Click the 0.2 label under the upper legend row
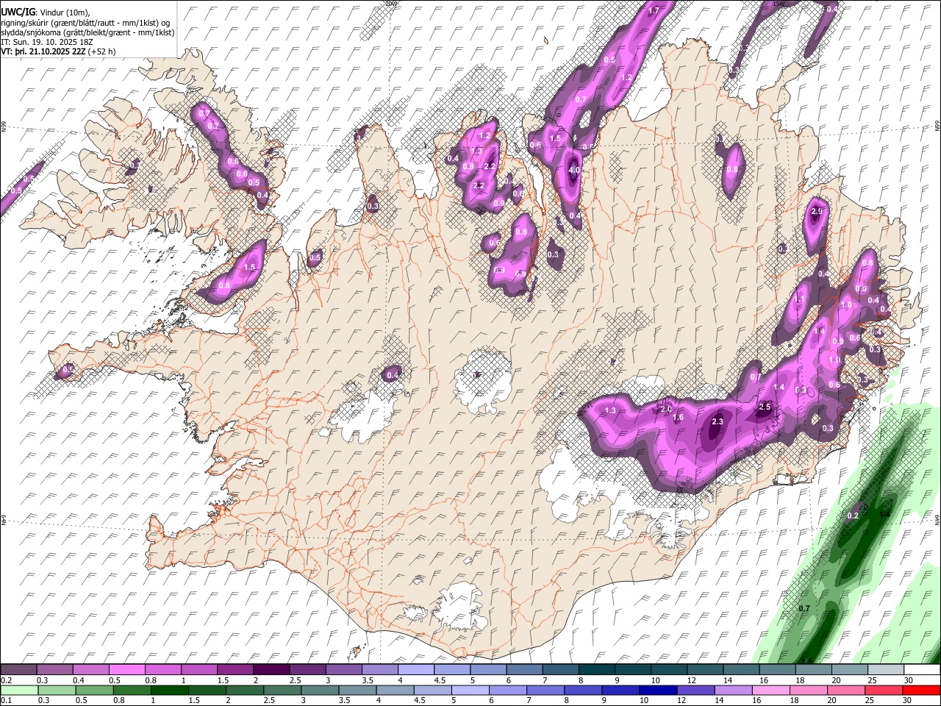The height and width of the screenshot is (706, 941). 6,680
